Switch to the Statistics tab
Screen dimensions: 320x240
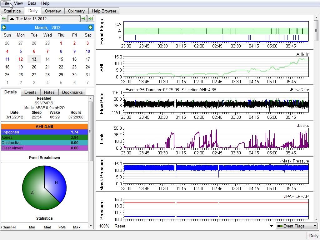pos(12,11)
